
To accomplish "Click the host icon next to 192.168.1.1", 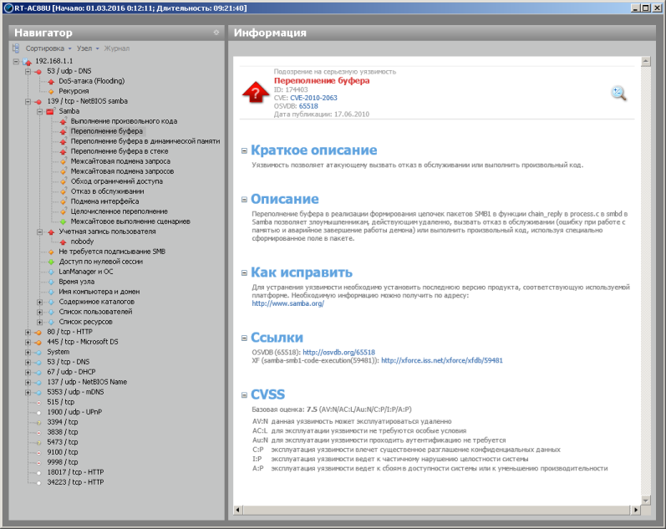I will [28, 62].
